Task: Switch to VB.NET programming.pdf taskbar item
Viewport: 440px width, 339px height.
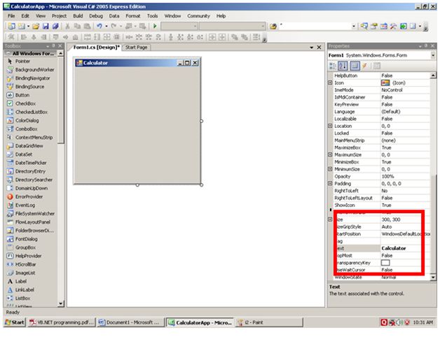Action: 62,322
